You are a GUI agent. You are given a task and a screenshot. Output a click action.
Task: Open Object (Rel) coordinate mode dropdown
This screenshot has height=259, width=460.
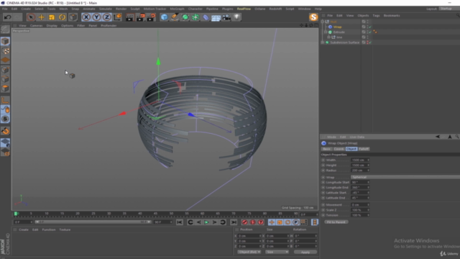click(x=249, y=252)
